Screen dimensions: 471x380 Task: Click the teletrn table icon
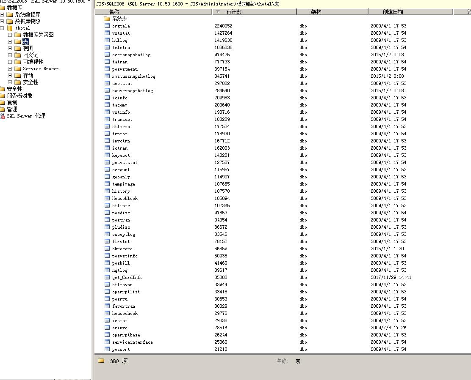107,47
